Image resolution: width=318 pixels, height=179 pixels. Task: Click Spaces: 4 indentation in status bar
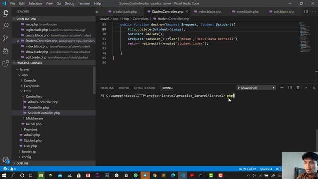point(266,169)
